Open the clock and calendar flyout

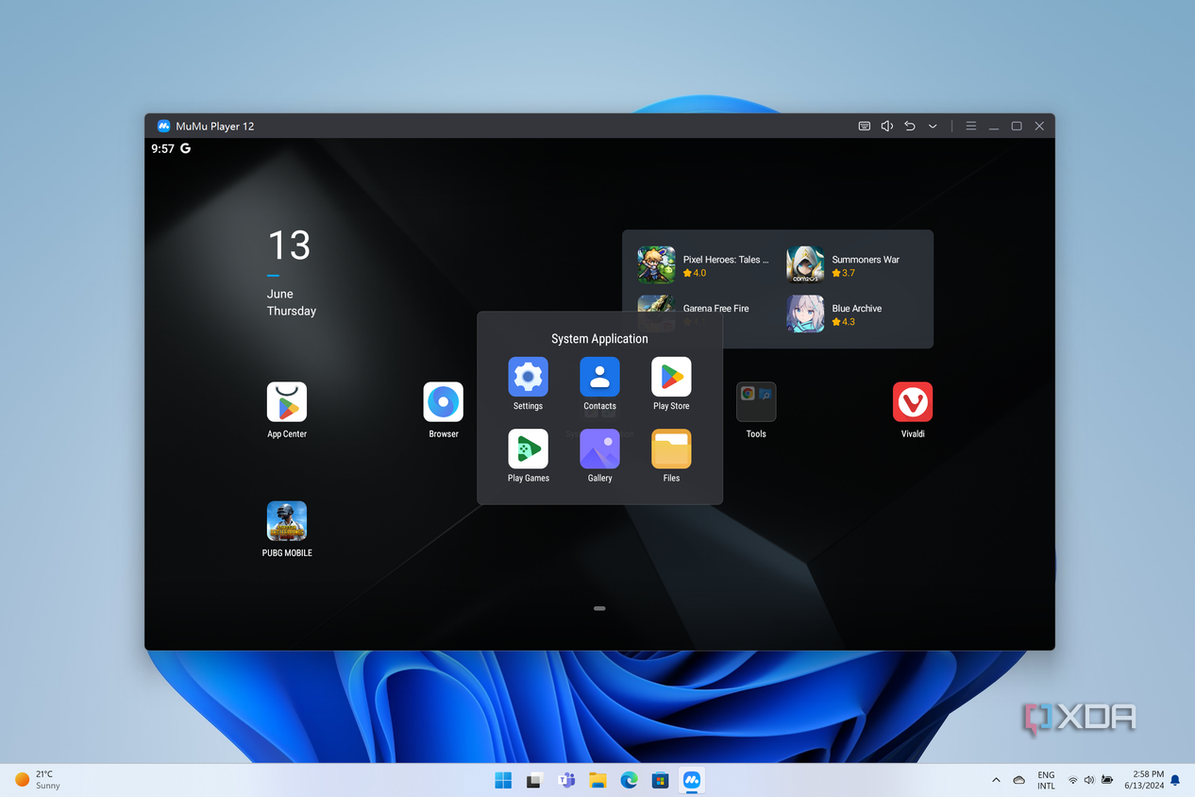(x=1144, y=780)
